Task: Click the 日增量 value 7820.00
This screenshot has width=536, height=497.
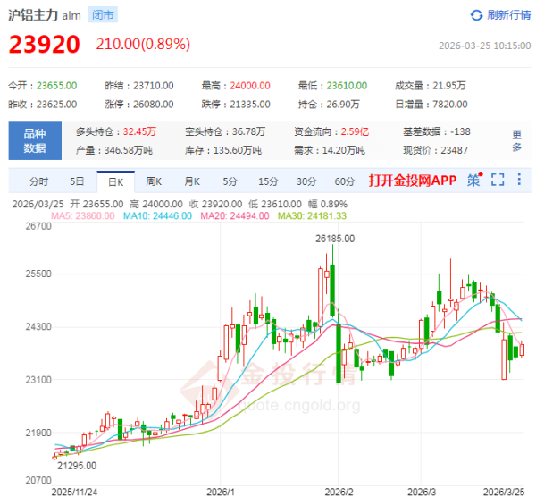Action: (450, 105)
